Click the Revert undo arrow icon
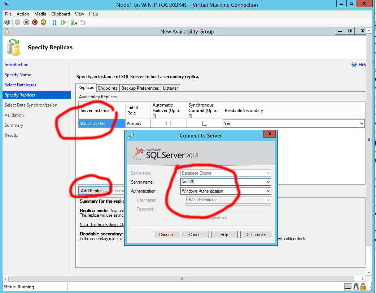The image size is (376, 293). point(83,22)
